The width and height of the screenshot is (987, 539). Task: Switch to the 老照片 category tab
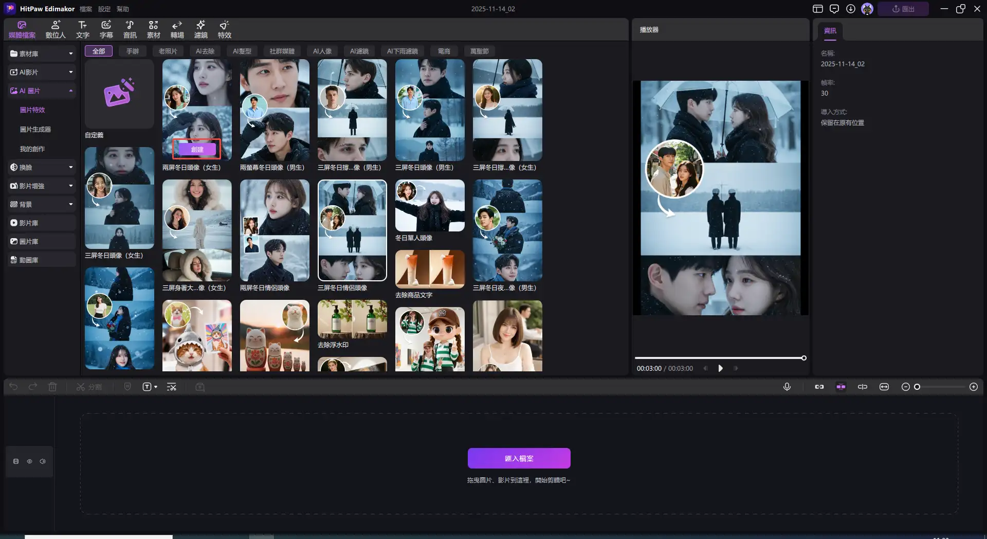(168, 51)
